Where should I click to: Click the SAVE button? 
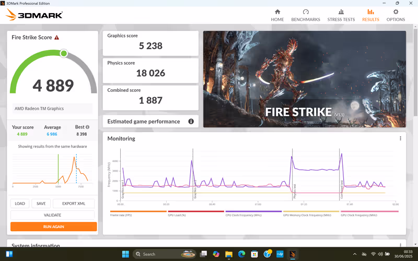coord(41,204)
